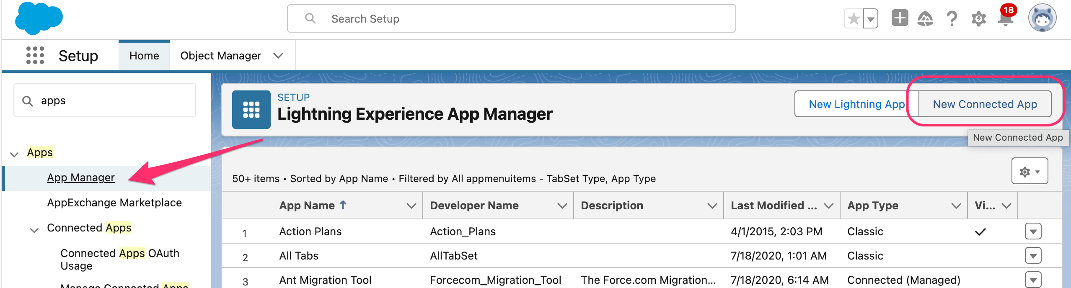Click the Quick Find magnifier icon

coord(28,101)
